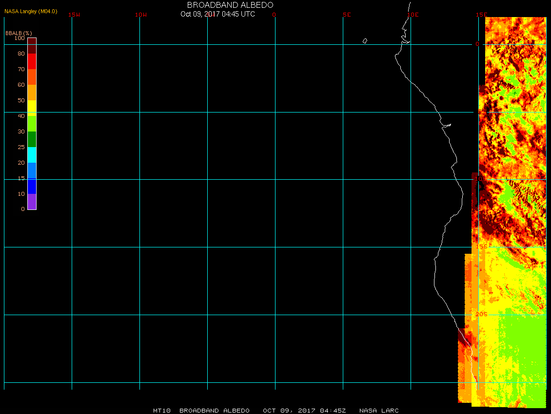
Task: Pick the cyan 20–25% legend swatch
Action: point(32,155)
